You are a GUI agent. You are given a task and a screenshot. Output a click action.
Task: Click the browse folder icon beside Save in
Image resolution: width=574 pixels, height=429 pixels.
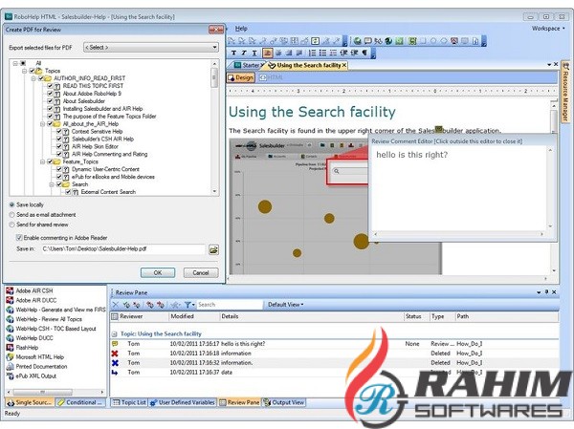(213, 249)
